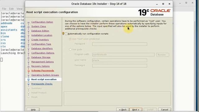
Task: Open View menu in terminal window
Action: point(19,9)
